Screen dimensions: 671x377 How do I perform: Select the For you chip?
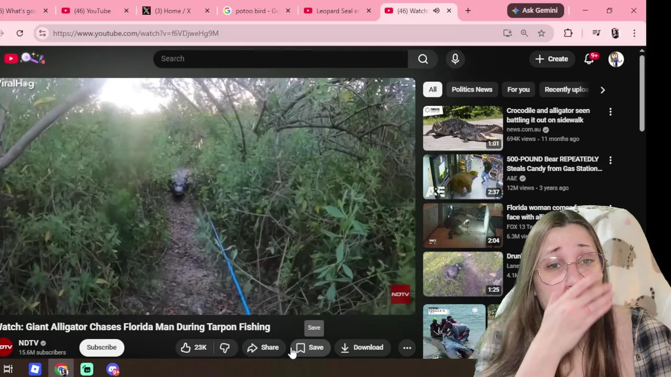coord(518,90)
